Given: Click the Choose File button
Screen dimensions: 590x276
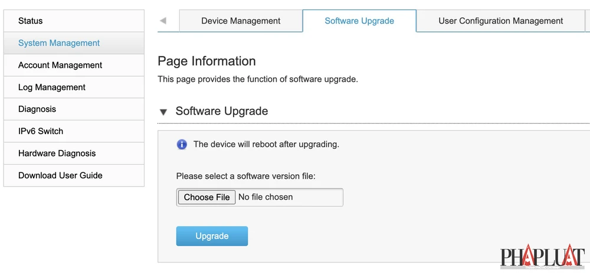Looking at the screenshot, I should [206, 197].
